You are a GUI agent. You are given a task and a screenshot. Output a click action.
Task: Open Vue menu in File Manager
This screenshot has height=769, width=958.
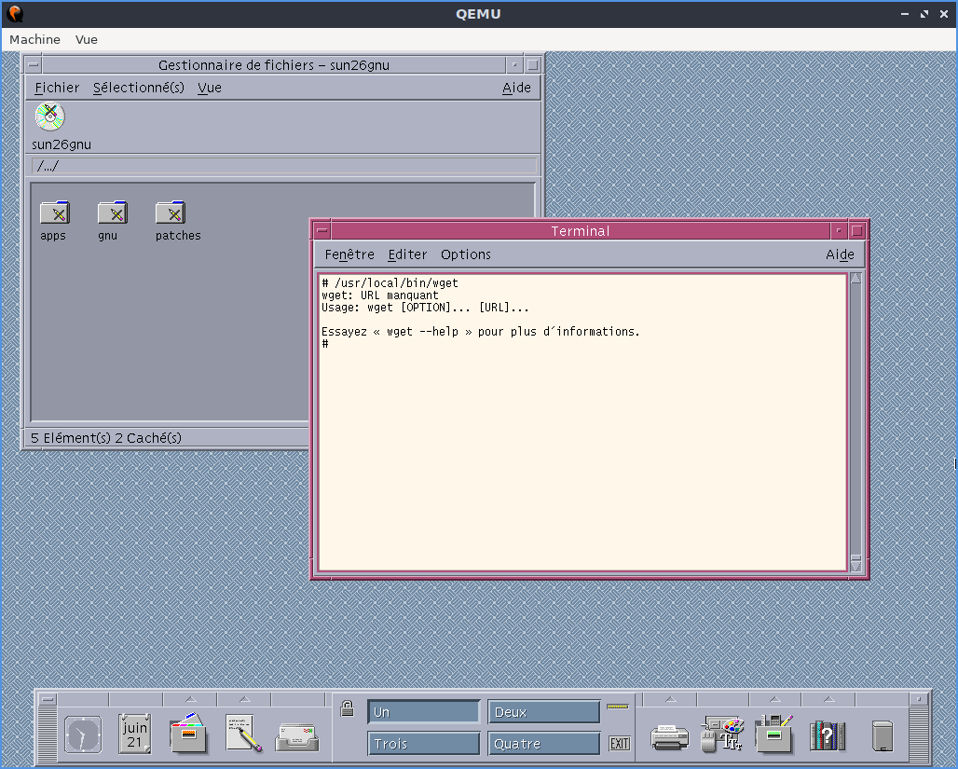[x=210, y=88]
